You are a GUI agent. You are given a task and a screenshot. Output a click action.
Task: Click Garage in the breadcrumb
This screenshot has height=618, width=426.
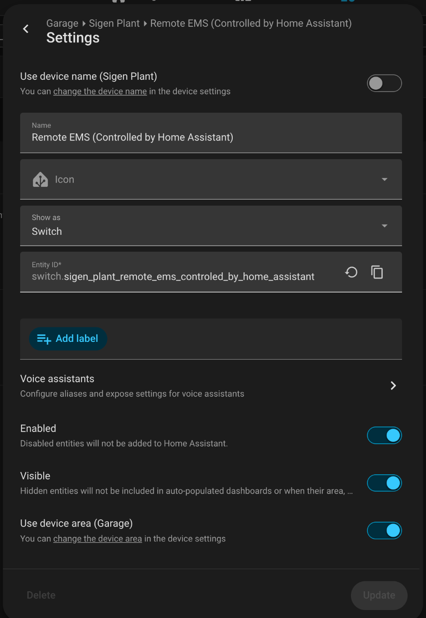(x=62, y=23)
